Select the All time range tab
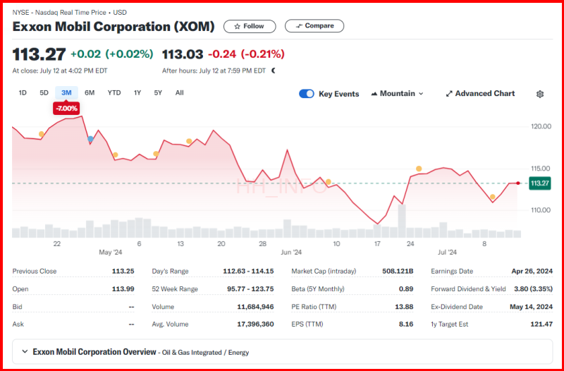The height and width of the screenshot is (371, 564). tap(180, 93)
